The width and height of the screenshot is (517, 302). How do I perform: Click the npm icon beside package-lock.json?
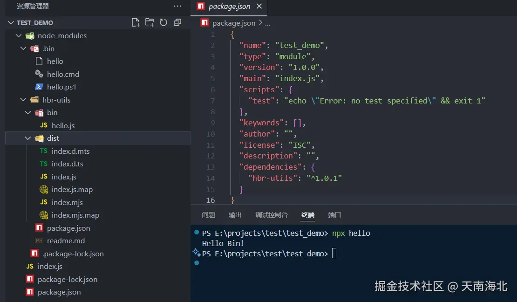(30, 279)
